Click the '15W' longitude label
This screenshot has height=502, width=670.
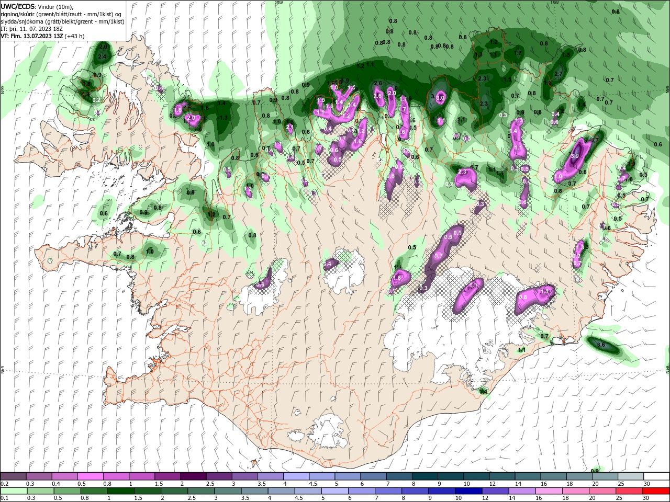pos(555,3)
